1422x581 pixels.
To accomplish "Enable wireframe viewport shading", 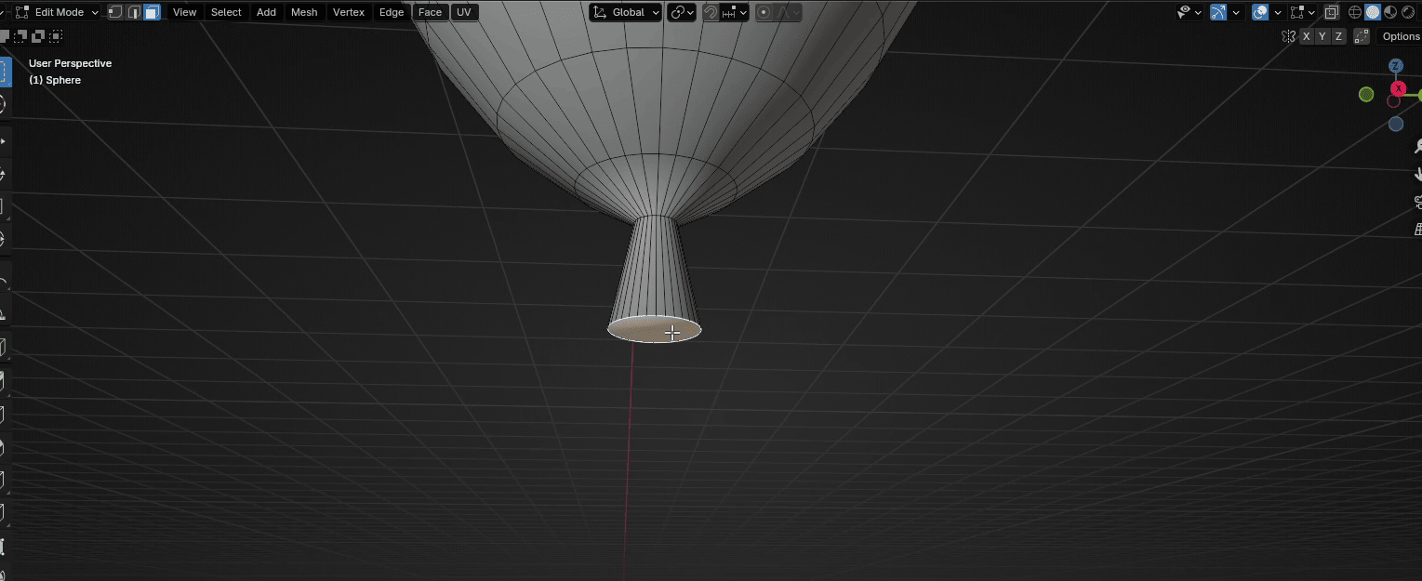I will click(x=1355, y=12).
